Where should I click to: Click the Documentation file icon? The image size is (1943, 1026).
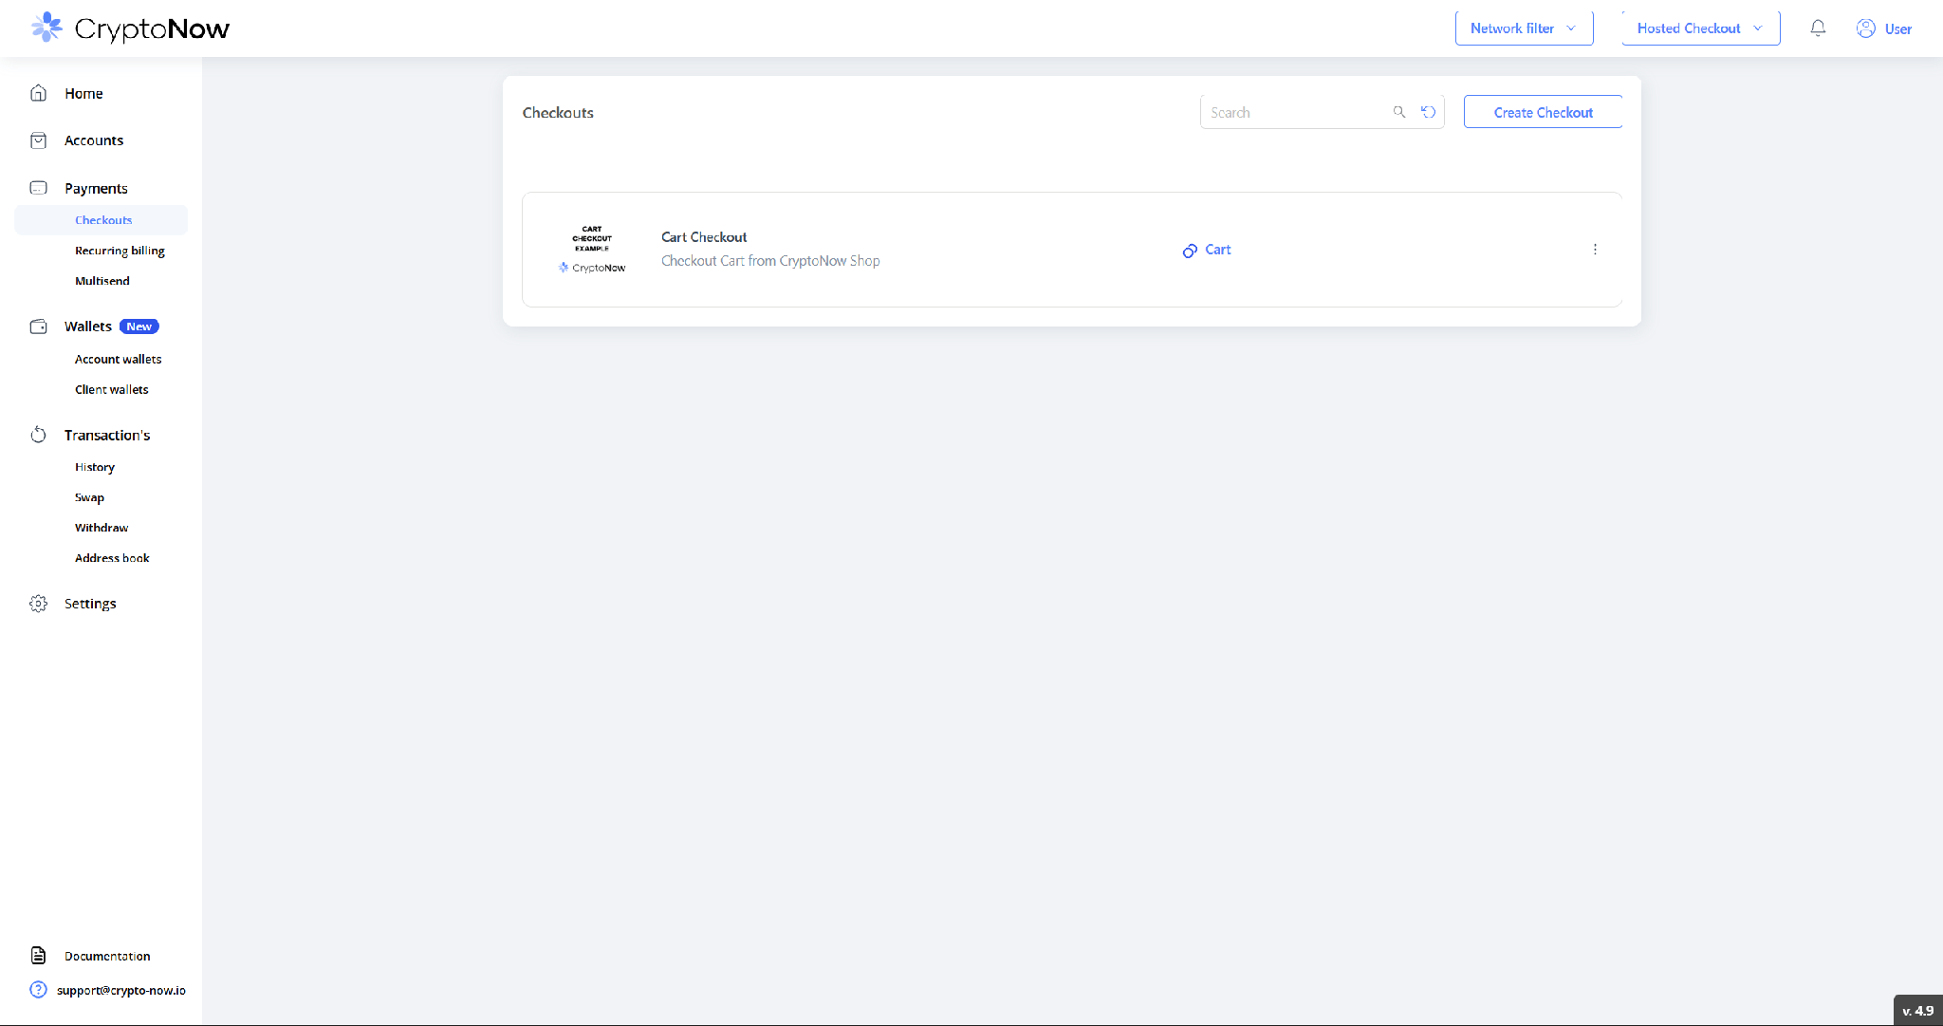pos(38,956)
